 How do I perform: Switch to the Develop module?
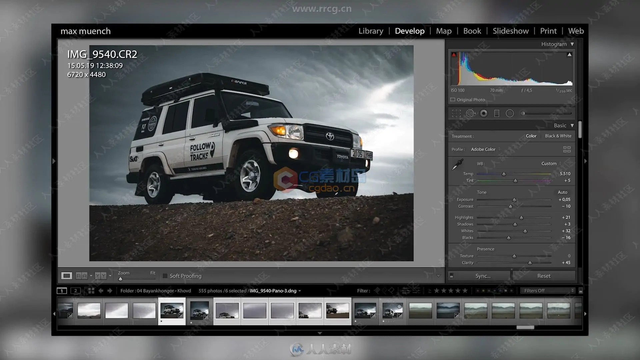coord(410,31)
